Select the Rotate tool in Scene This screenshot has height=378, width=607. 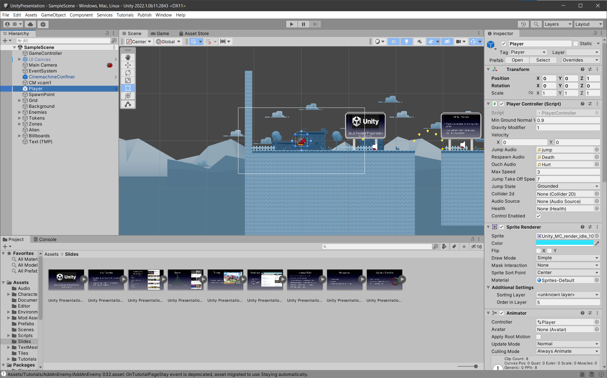coord(128,72)
